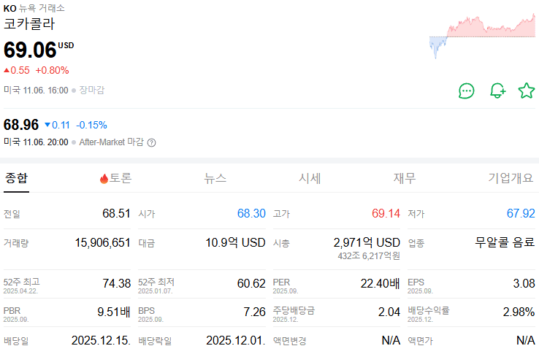Click the 시총 value 2,971억 USD
Screen dimensions: 539x354
point(367,242)
